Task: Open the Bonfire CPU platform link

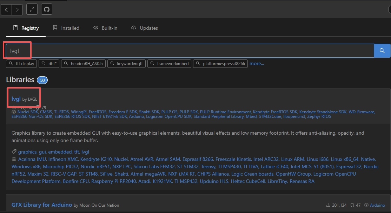Action: 76,182
